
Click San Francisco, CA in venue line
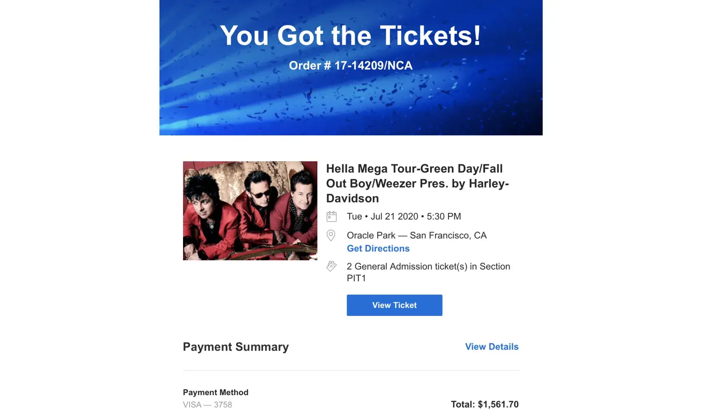pos(448,235)
